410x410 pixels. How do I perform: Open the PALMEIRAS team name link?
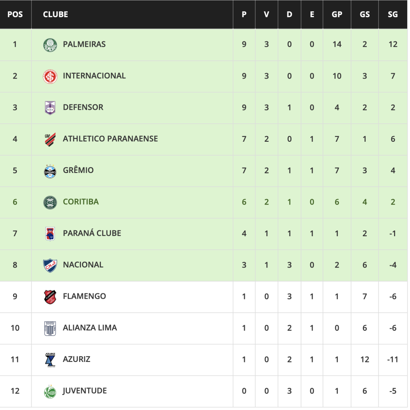tap(84, 44)
